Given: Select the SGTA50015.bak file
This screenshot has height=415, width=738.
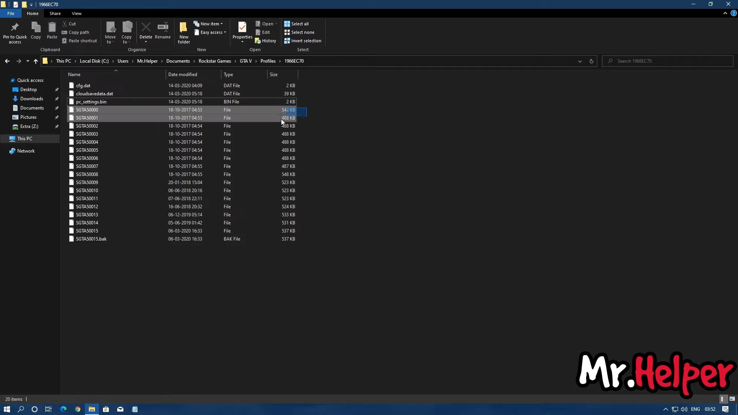Looking at the screenshot, I should [91, 239].
